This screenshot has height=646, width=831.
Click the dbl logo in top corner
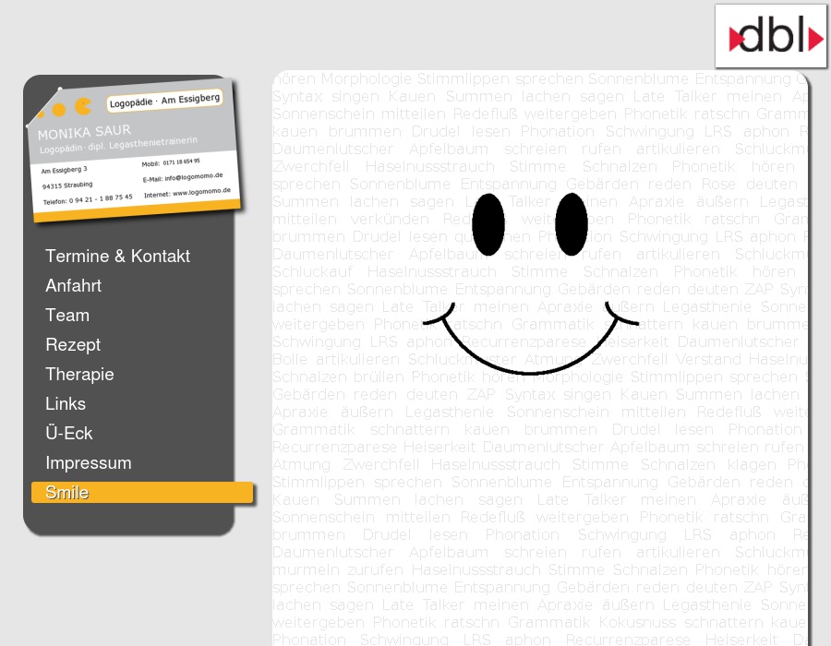[x=770, y=36]
